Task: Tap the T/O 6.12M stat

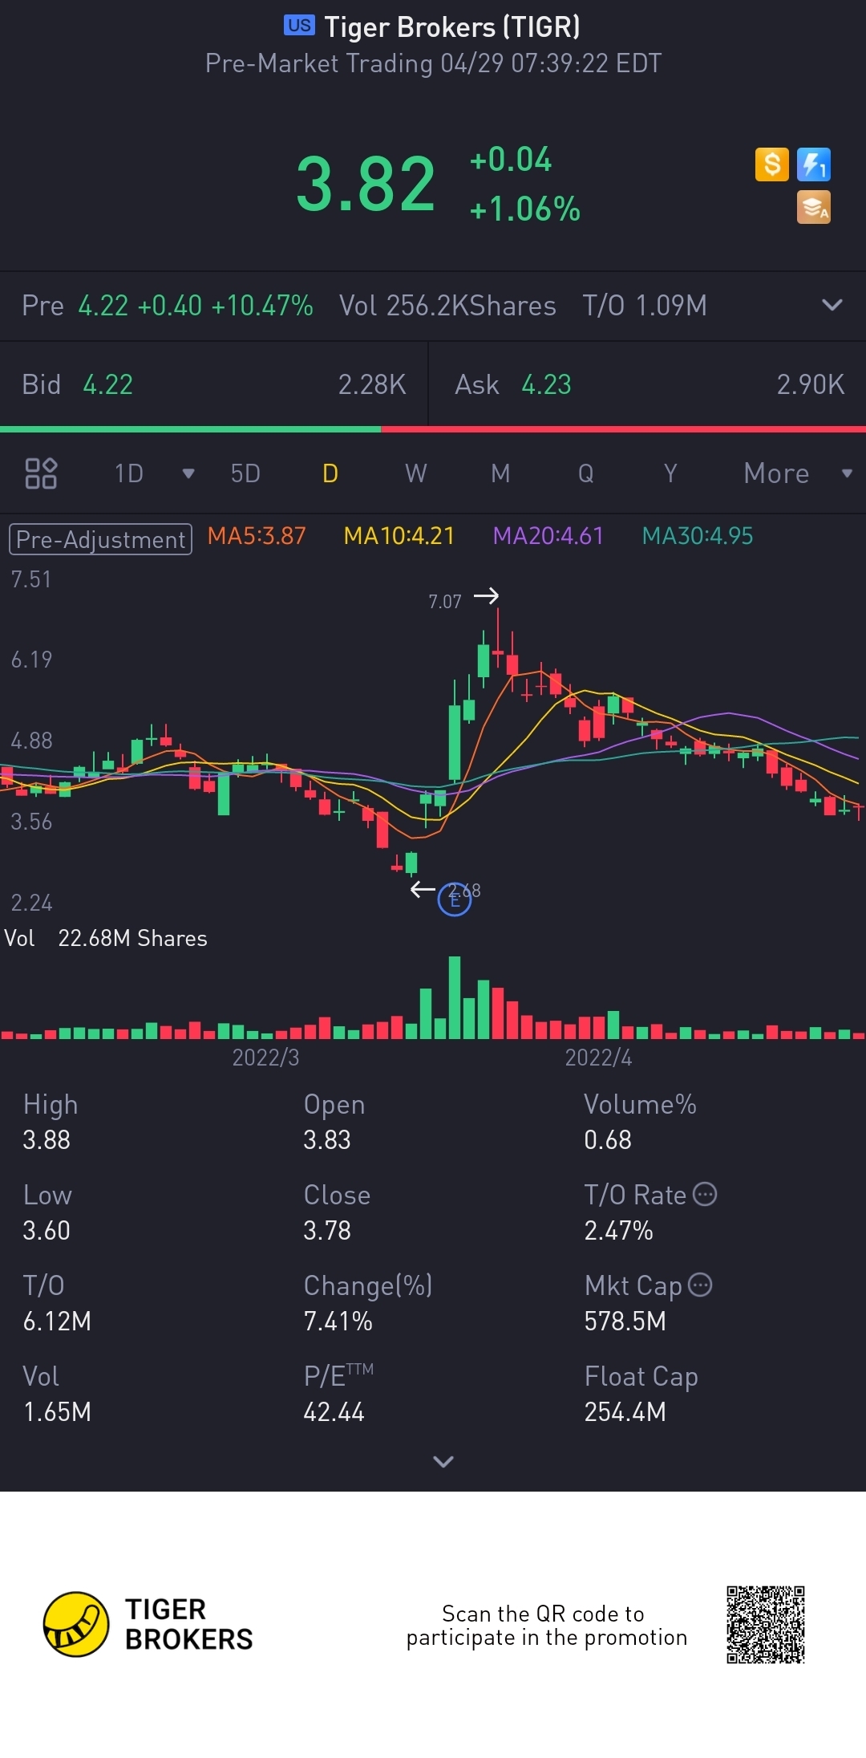Action: point(57,1303)
